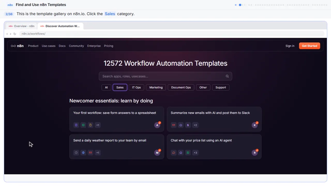The height and width of the screenshot is (186, 331).
Task: Click the globe icon on weather report card
Action: 83,153
